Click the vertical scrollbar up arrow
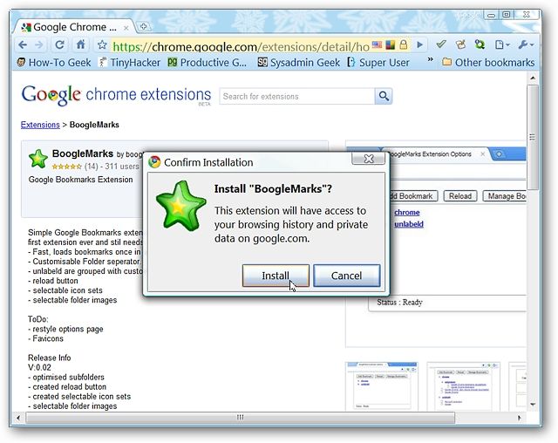The image size is (558, 443). [533, 78]
